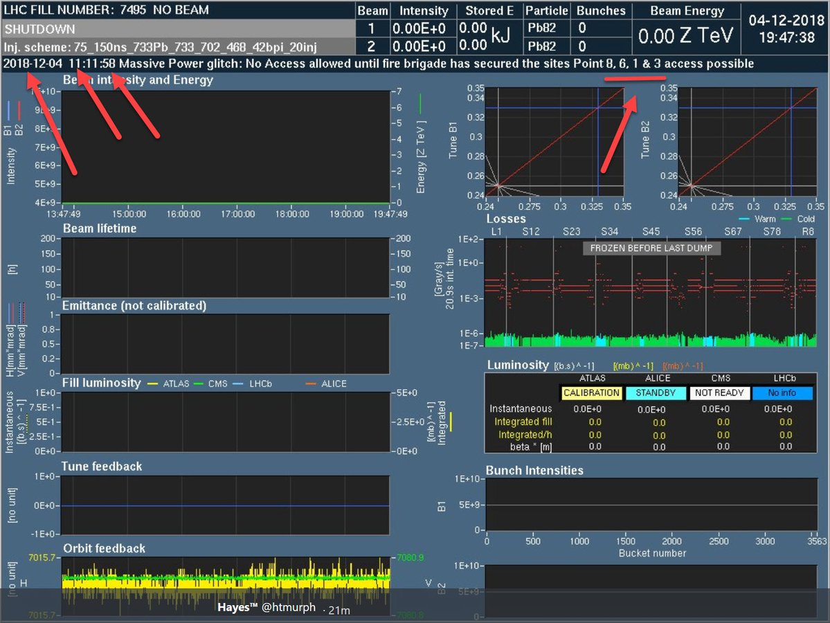Click the "0.00 Z TeV" beam energy value
This screenshot has width=830, height=623.
click(685, 36)
